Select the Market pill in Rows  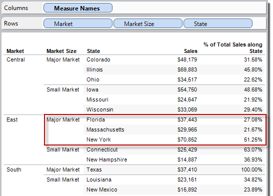[78, 23]
